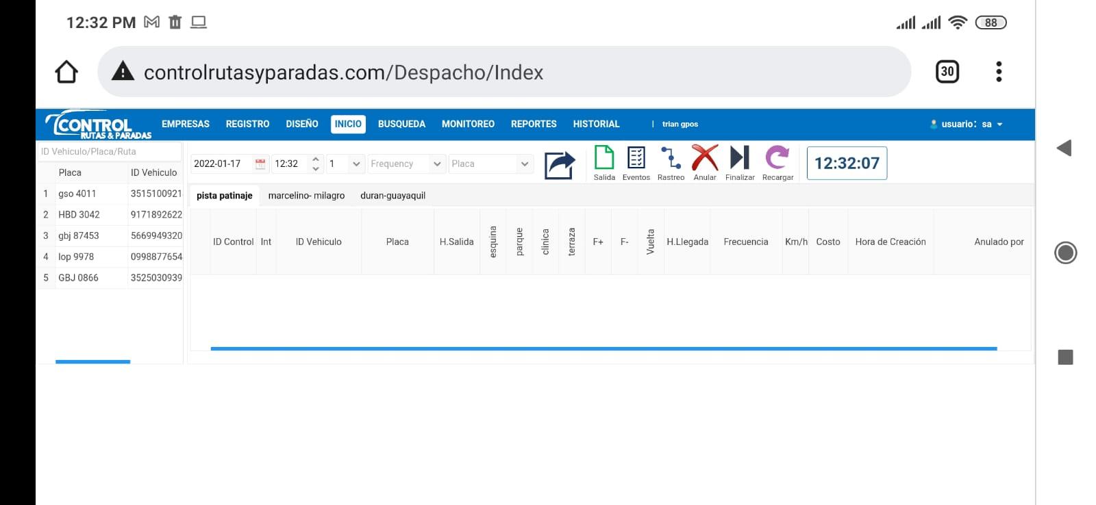The width and height of the screenshot is (1096, 505).
Task: Select vehicle row gbj 87453
Action: (x=110, y=235)
